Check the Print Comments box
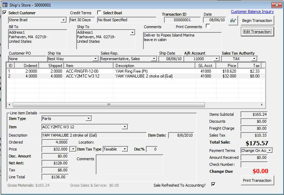This screenshot has height=195, width=284. [208, 26]
